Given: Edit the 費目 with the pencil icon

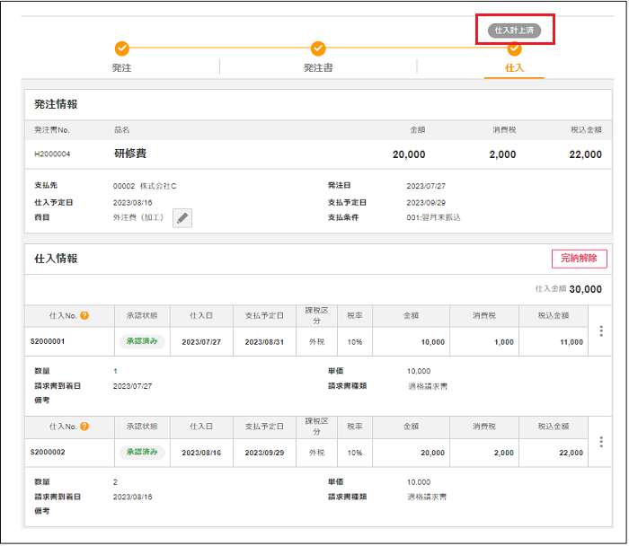Looking at the screenshot, I should pyautogui.click(x=182, y=217).
